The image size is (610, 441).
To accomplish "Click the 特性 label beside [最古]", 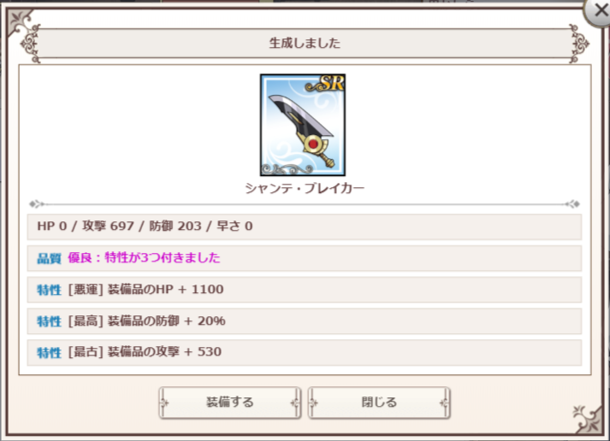I will pyautogui.click(x=49, y=353).
